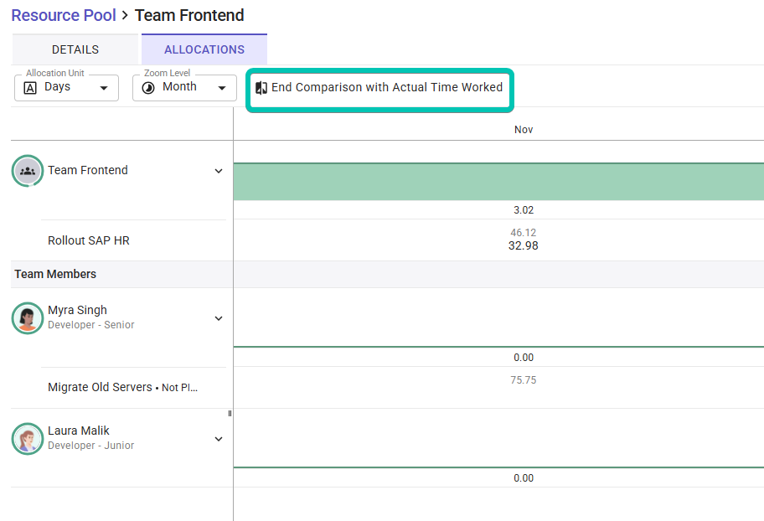The height and width of the screenshot is (521, 764).
Task: Click the comparison icon beside End Comparison
Action: (261, 88)
